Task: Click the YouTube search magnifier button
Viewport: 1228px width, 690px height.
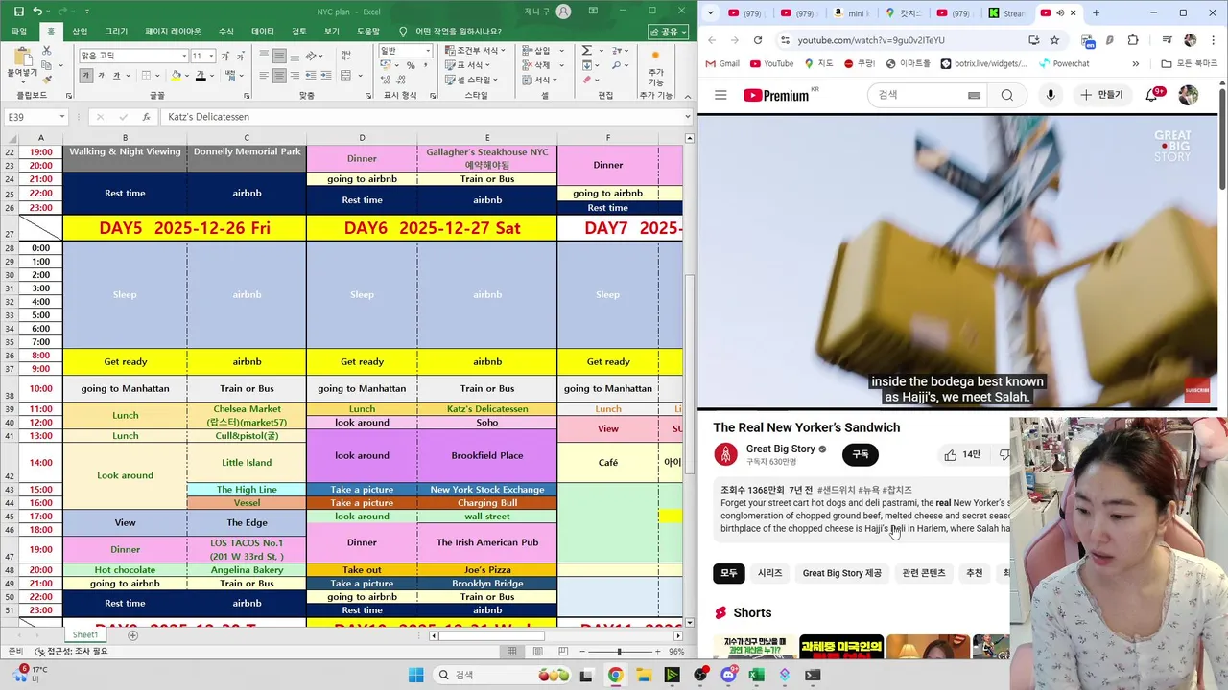Action: coord(1006,95)
